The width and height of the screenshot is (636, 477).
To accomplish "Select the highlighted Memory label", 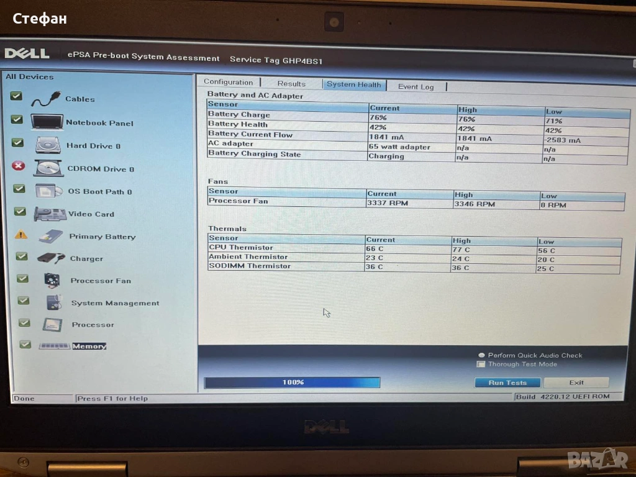I will [x=89, y=346].
